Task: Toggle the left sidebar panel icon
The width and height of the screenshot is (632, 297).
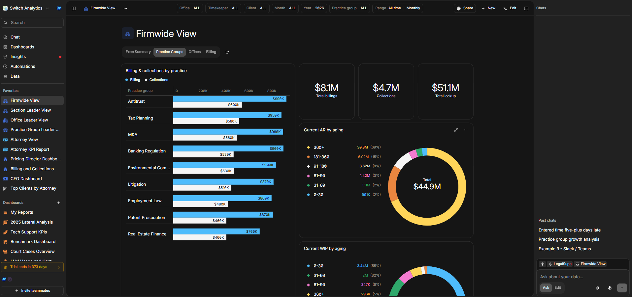Action: (74, 8)
